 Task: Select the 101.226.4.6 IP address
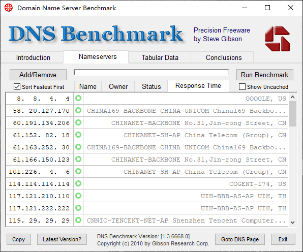point(39,172)
